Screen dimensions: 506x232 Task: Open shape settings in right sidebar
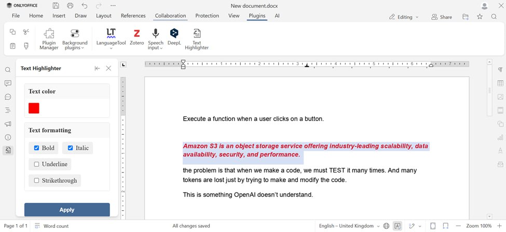coord(500,124)
